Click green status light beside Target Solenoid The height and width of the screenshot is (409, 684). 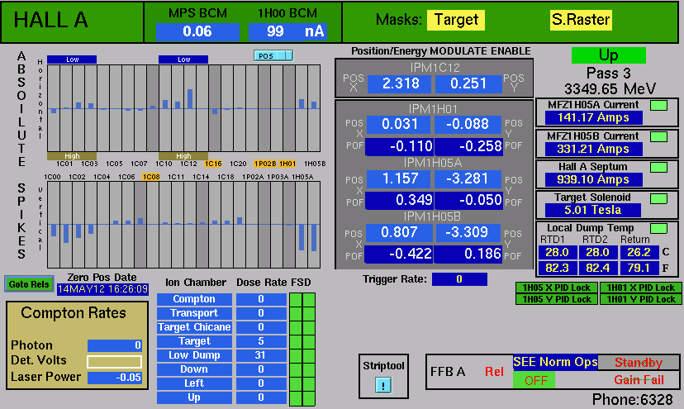pyautogui.click(x=658, y=198)
